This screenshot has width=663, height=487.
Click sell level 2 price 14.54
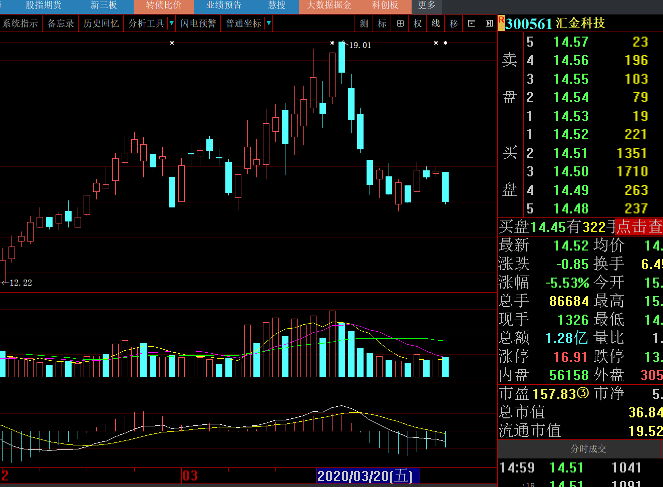(x=570, y=97)
